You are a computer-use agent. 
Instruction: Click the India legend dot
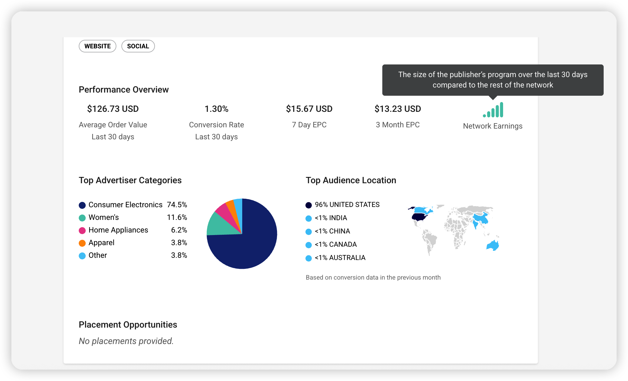309,219
